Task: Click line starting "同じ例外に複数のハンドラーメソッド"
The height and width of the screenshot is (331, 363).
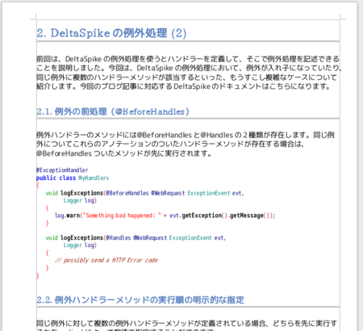Action: [x=186, y=78]
